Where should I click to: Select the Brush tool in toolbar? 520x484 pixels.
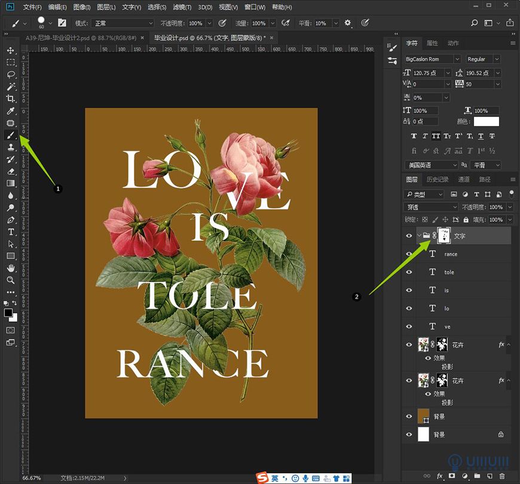pyautogui.click(x=11, y=135)
